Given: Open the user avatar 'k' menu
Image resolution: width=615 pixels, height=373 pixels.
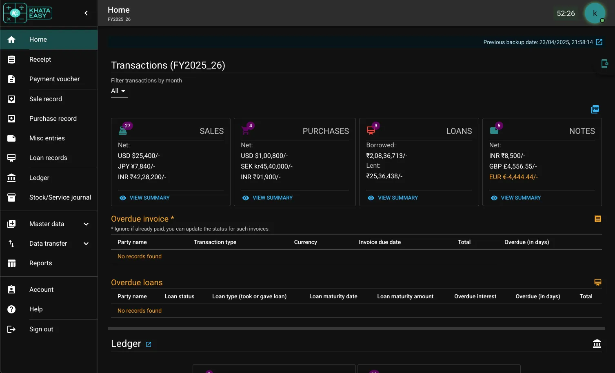Looking at the screenshot, I should pyautogui.click(x=595, y=13).
